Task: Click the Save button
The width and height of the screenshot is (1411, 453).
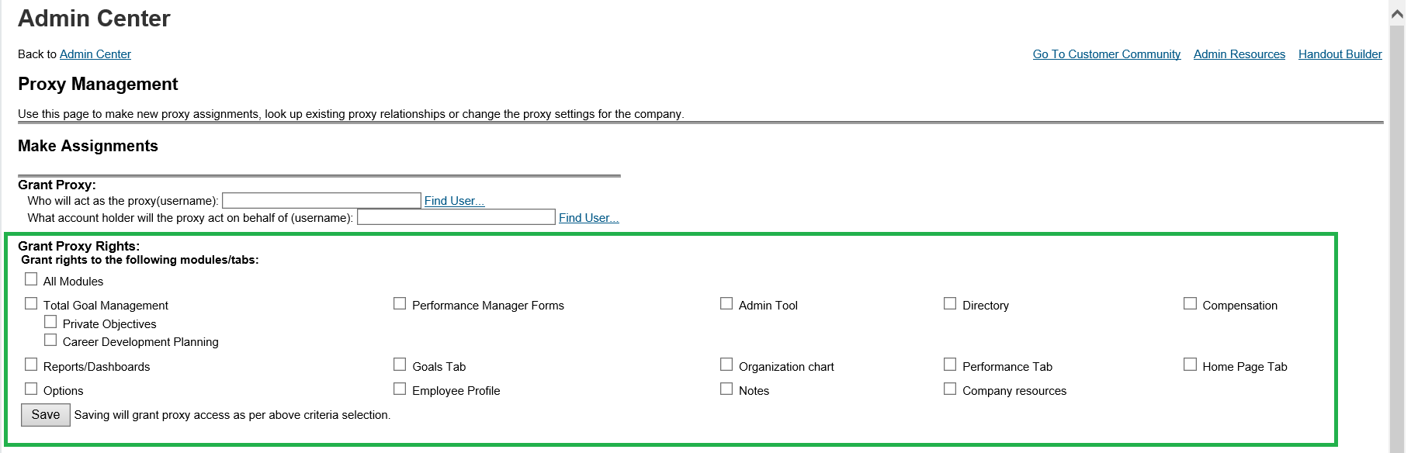Action: coord(46,415)
